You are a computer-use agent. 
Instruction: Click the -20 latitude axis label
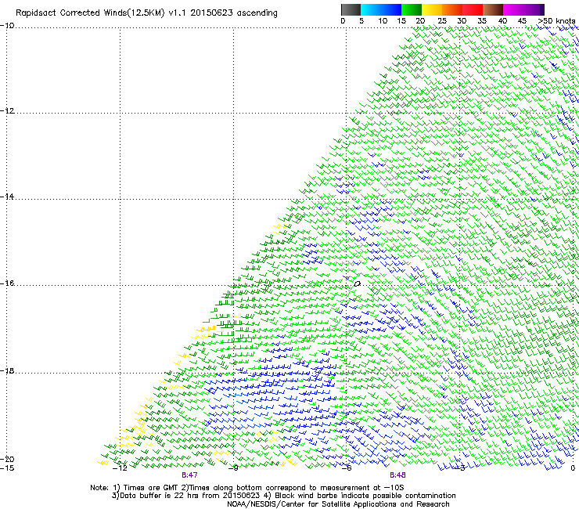[x=7, y=459]
